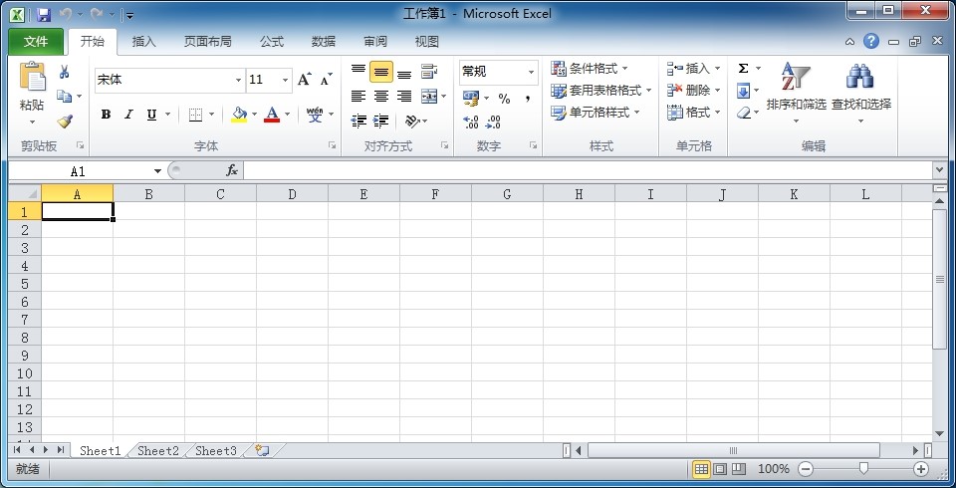The width and height of the screenshot is (956, 488).
Task: Align text to bottom
Action: (x=403, y=74)
